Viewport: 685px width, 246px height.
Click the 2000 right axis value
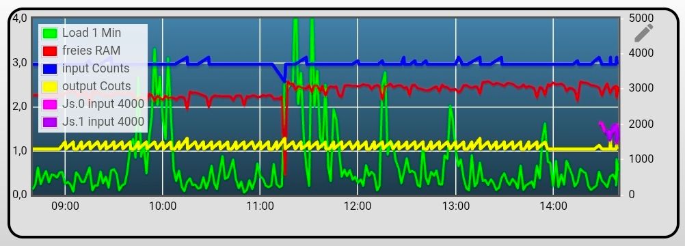tap(641, 124)
